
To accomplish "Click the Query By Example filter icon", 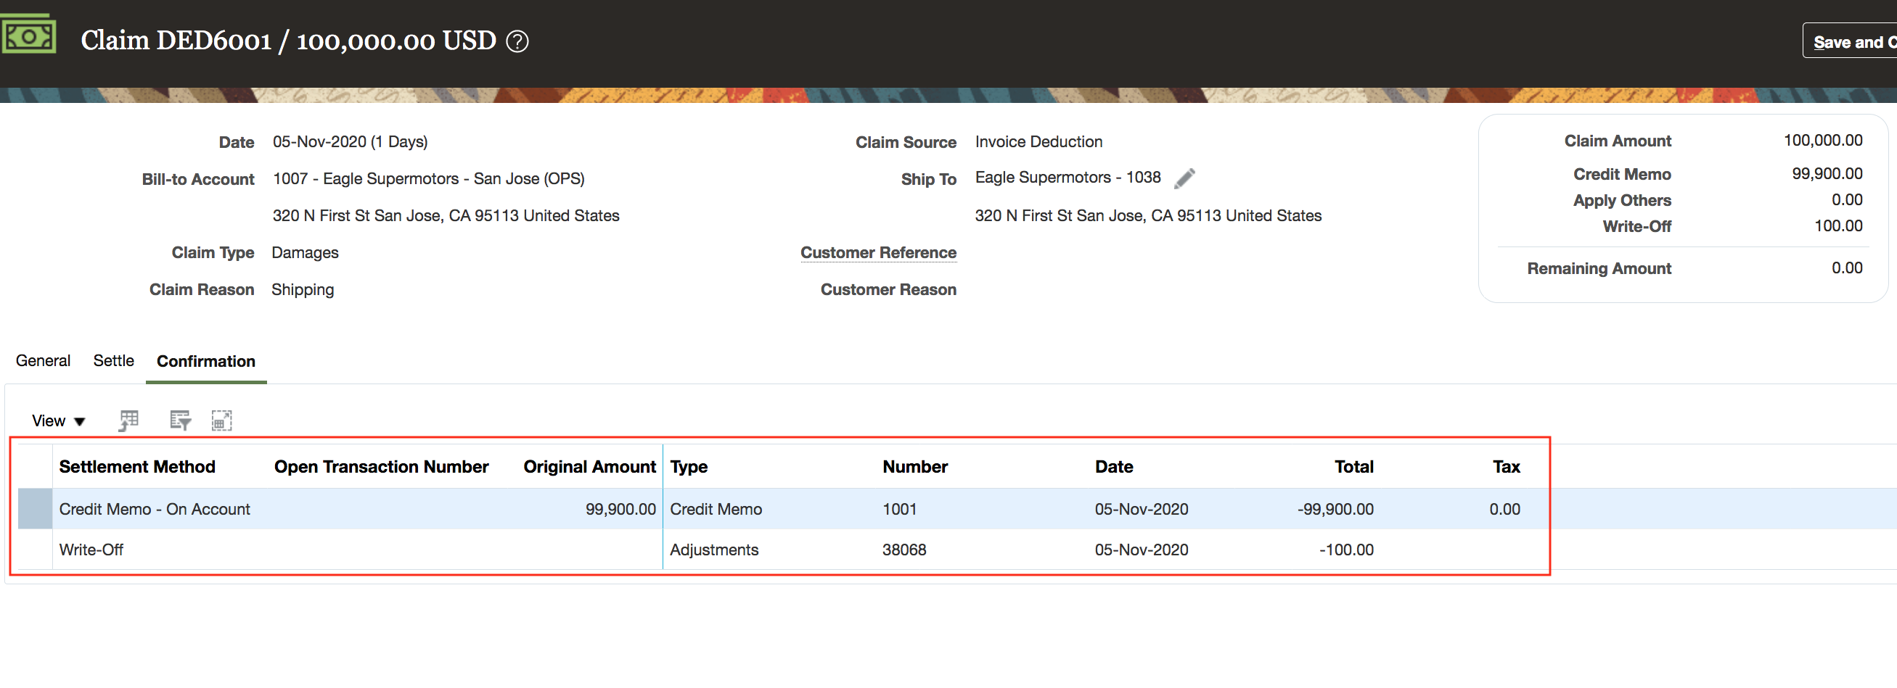I will (180, 420).
